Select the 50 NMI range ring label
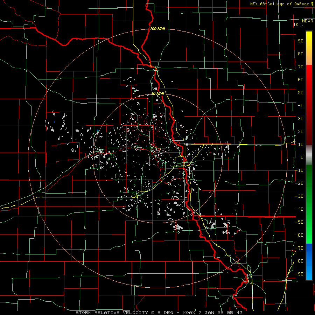Screen dimensions: 315x315 click(157, 93)
